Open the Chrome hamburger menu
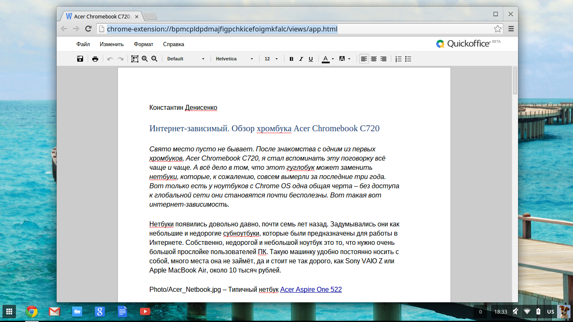 [511, 29]
